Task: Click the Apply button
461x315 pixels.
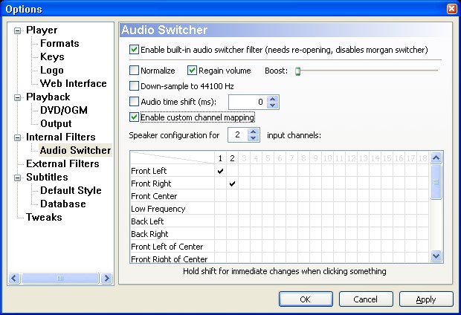Action: tap(426, 299)
